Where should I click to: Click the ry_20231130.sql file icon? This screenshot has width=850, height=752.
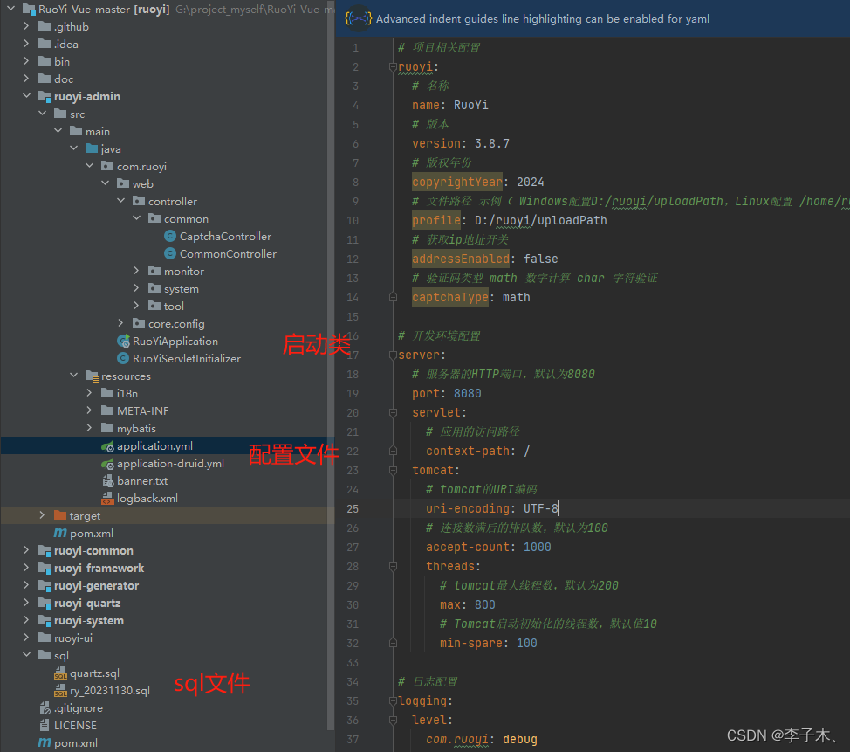60,690
